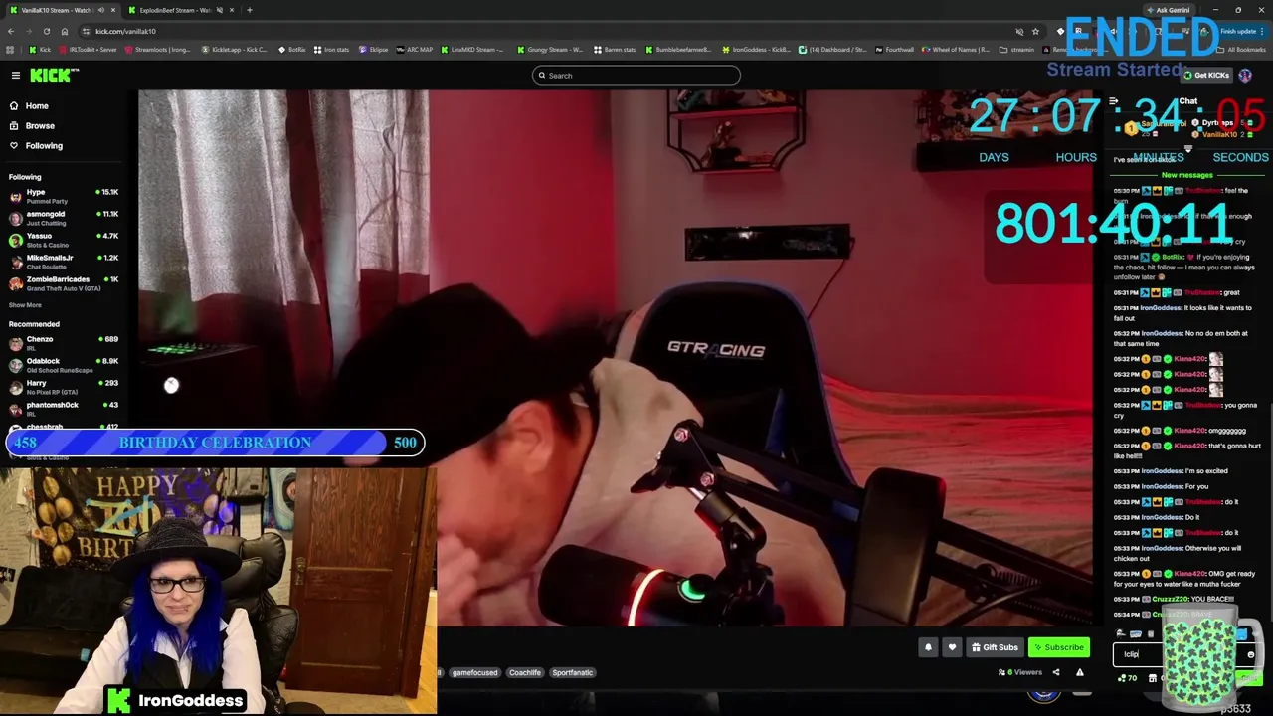Open IRLToolkit Server bookmark
Viewport: 1273px width, 716px height.
click(x=88, y=50)
